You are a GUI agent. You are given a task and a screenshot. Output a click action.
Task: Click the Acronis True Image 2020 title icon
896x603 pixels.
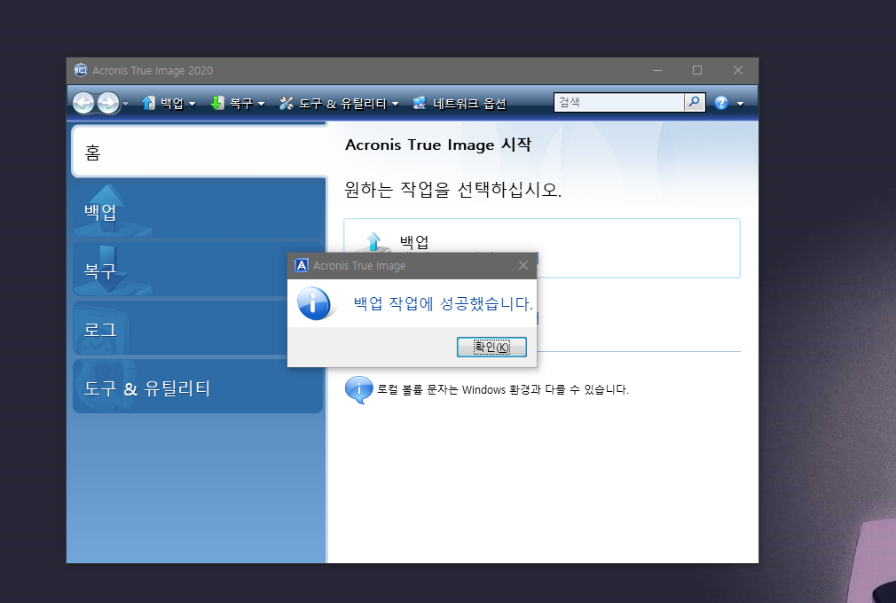point(81,70)
